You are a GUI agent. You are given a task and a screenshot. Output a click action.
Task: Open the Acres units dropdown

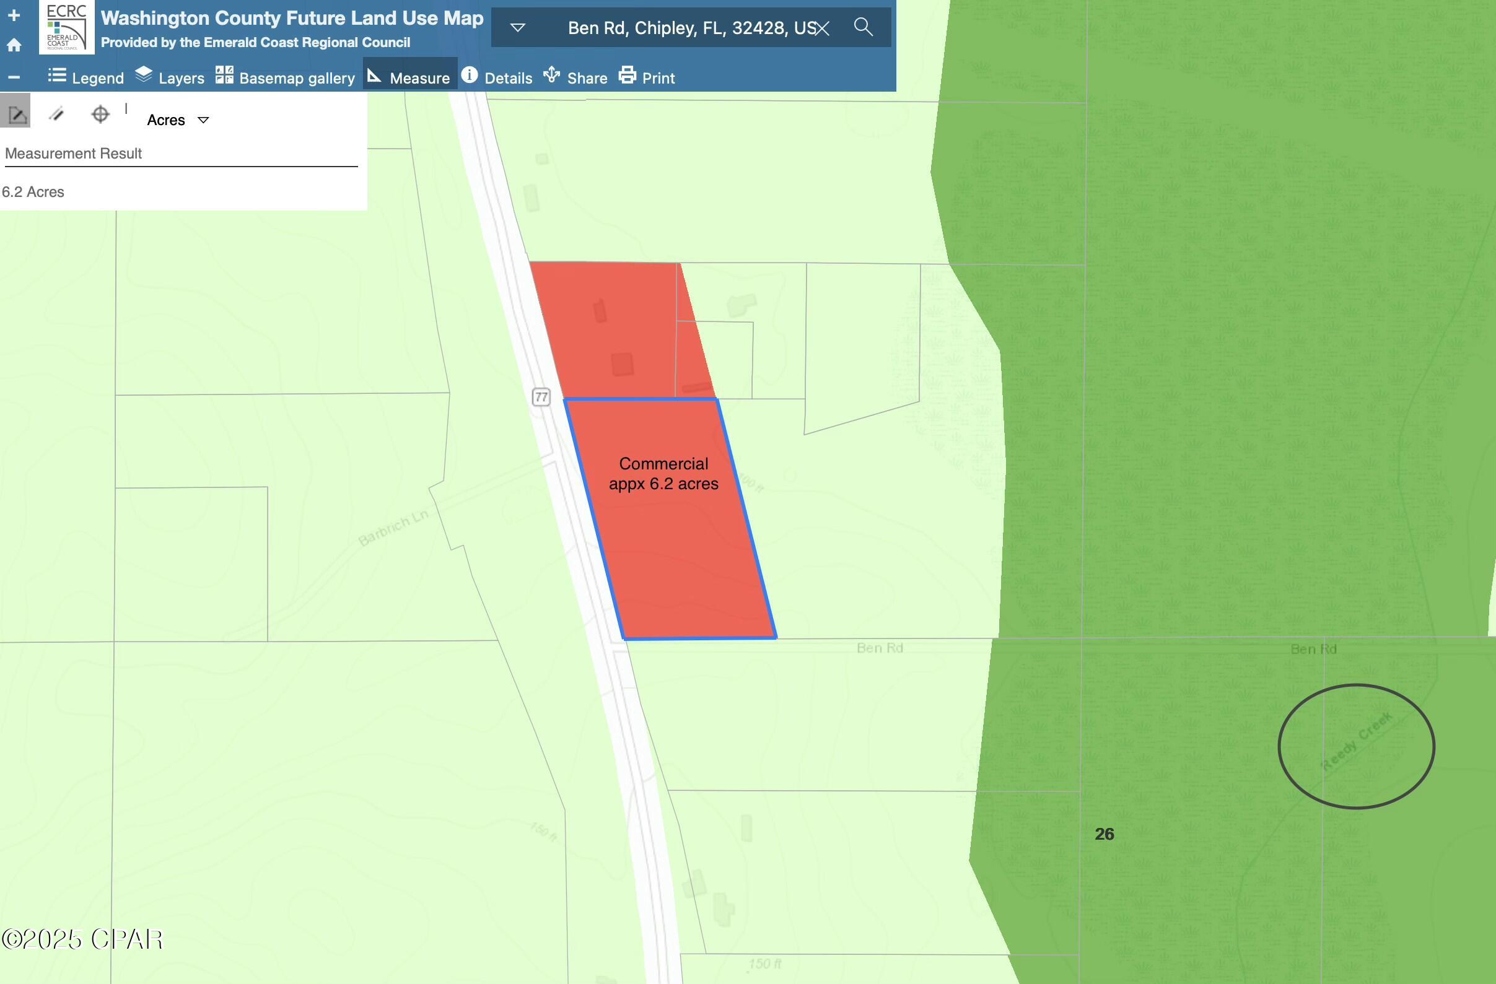tap(177, 120)
